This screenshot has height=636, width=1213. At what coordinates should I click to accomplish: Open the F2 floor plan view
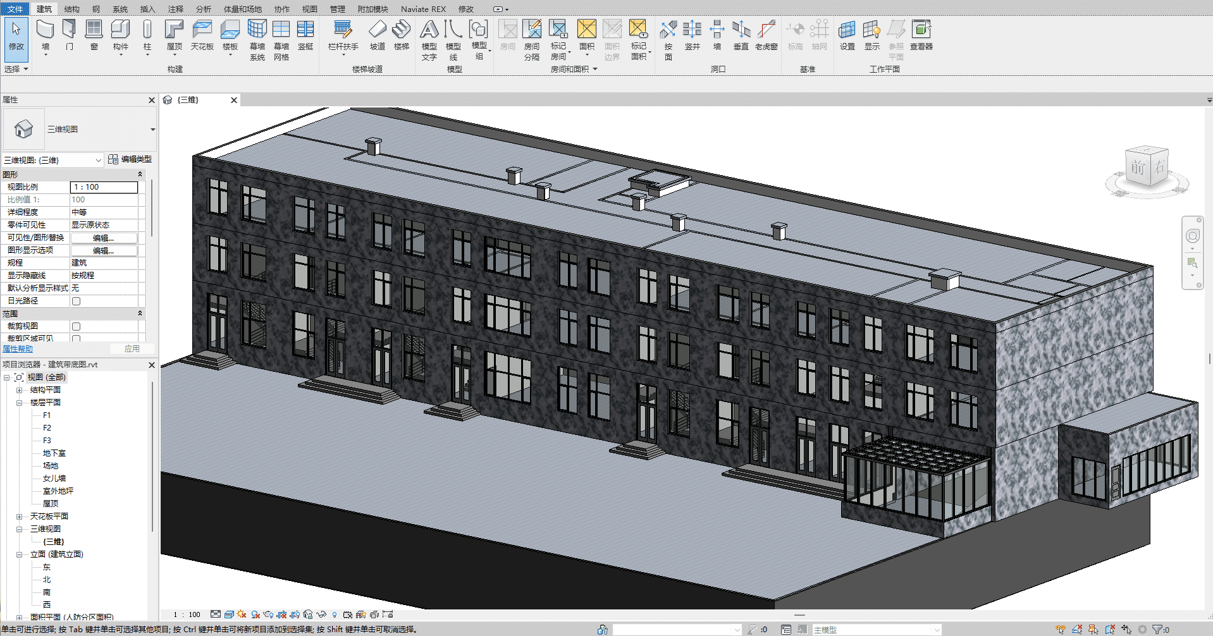pos(47,428)
